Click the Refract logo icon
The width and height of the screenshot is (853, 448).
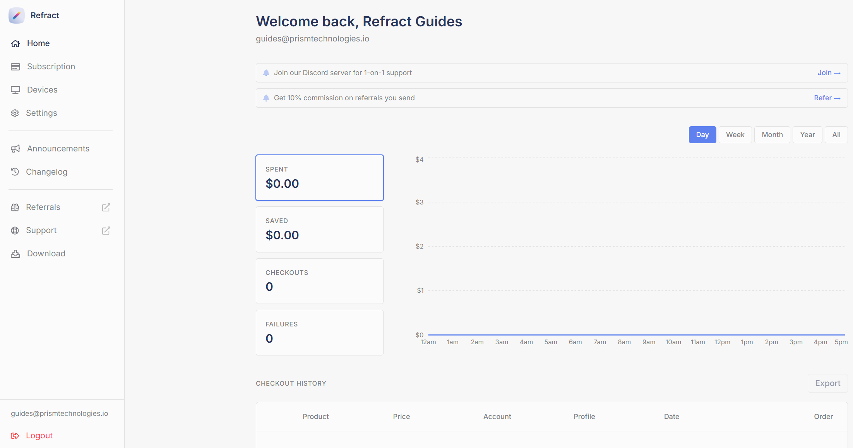pos(16,15)
